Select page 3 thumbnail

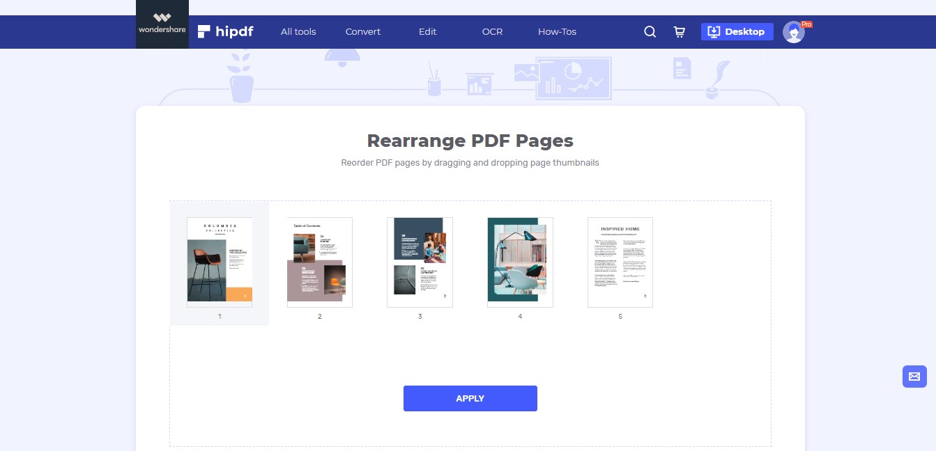pyautogui.click(x=420, y=262)
